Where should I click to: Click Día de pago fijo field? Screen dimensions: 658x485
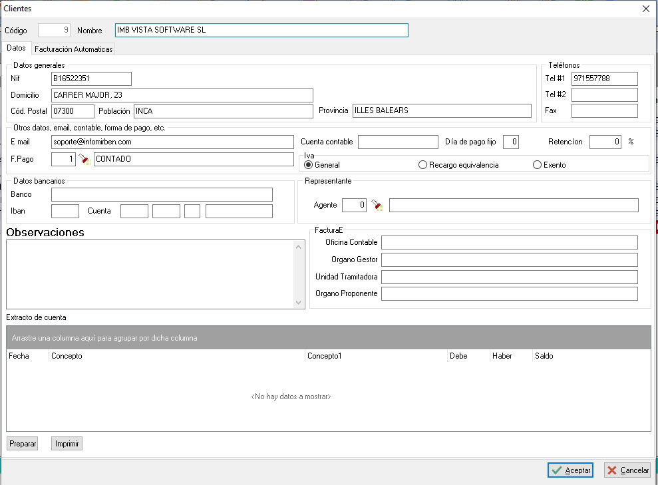511,142
